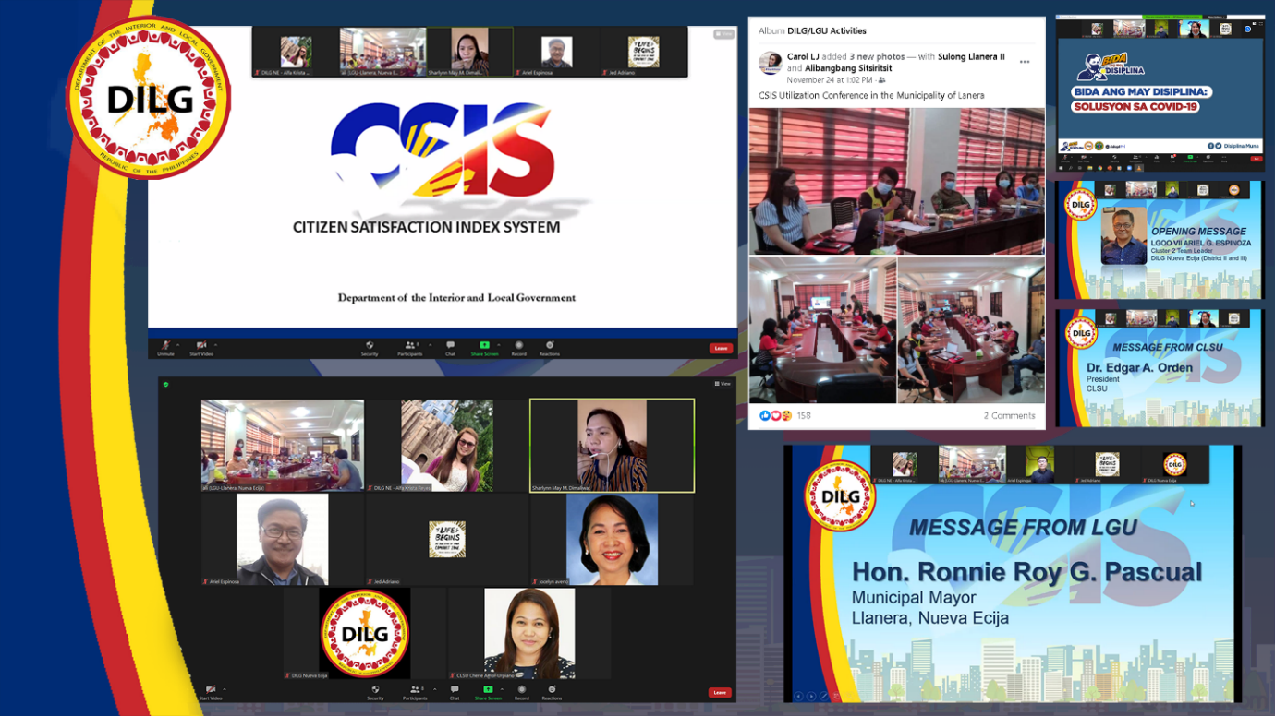Viewport: 1275px width, 716px height.
Task: Open video options caret in CSIS Zoom window
Action: [x=215, y=345]
